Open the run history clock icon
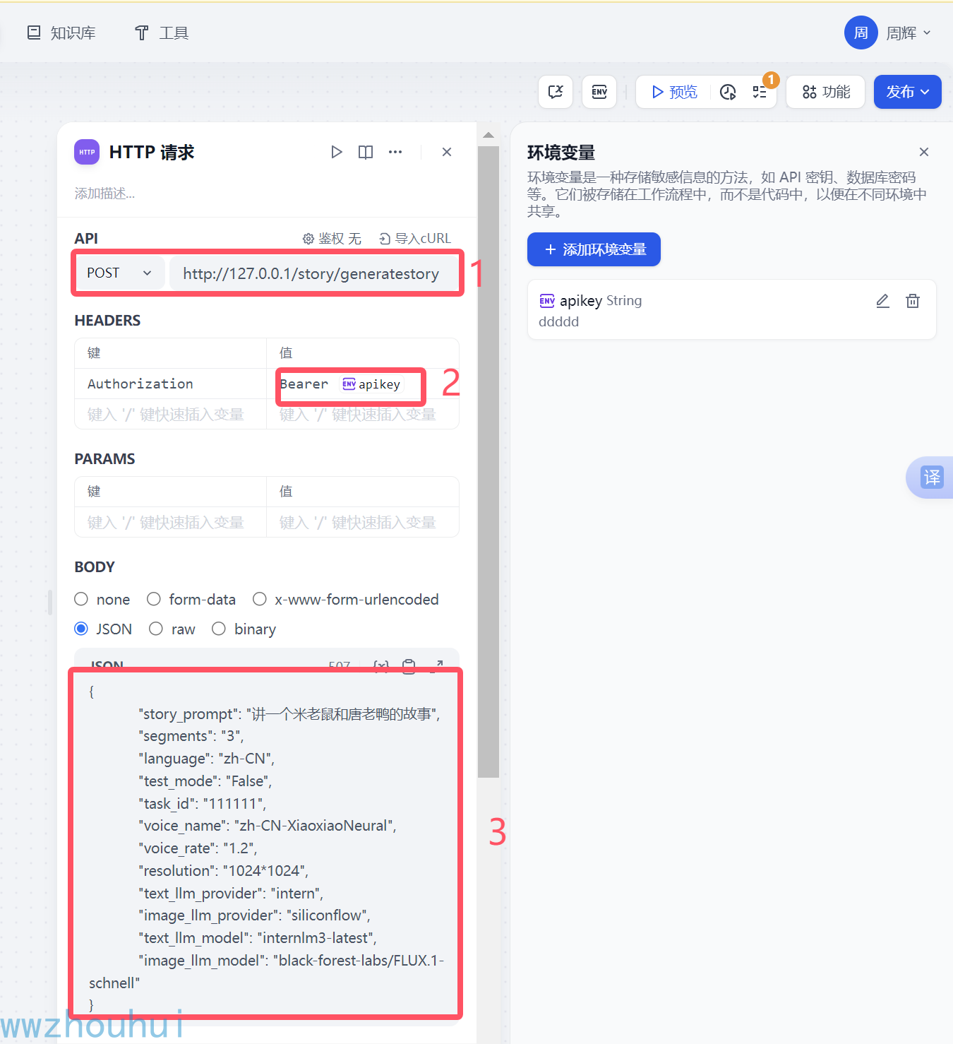 pos(728,92)
